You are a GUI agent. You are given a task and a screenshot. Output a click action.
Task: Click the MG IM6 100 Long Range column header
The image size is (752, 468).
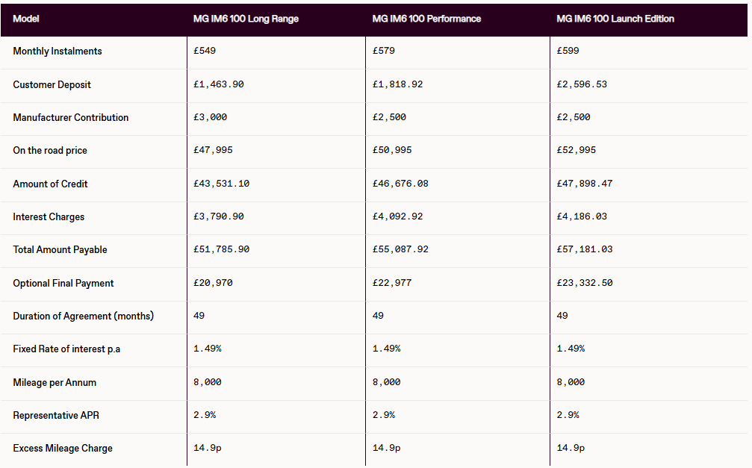(246, 19)
